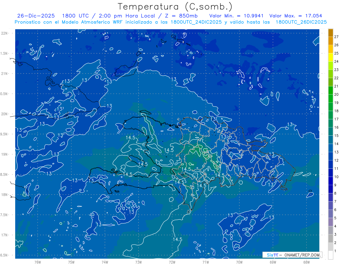Click the yellow colorbar band above label 24
The image size is (344, 266).
331,57
